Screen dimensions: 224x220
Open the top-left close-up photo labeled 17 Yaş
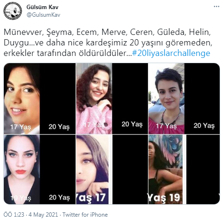point(22,99)
